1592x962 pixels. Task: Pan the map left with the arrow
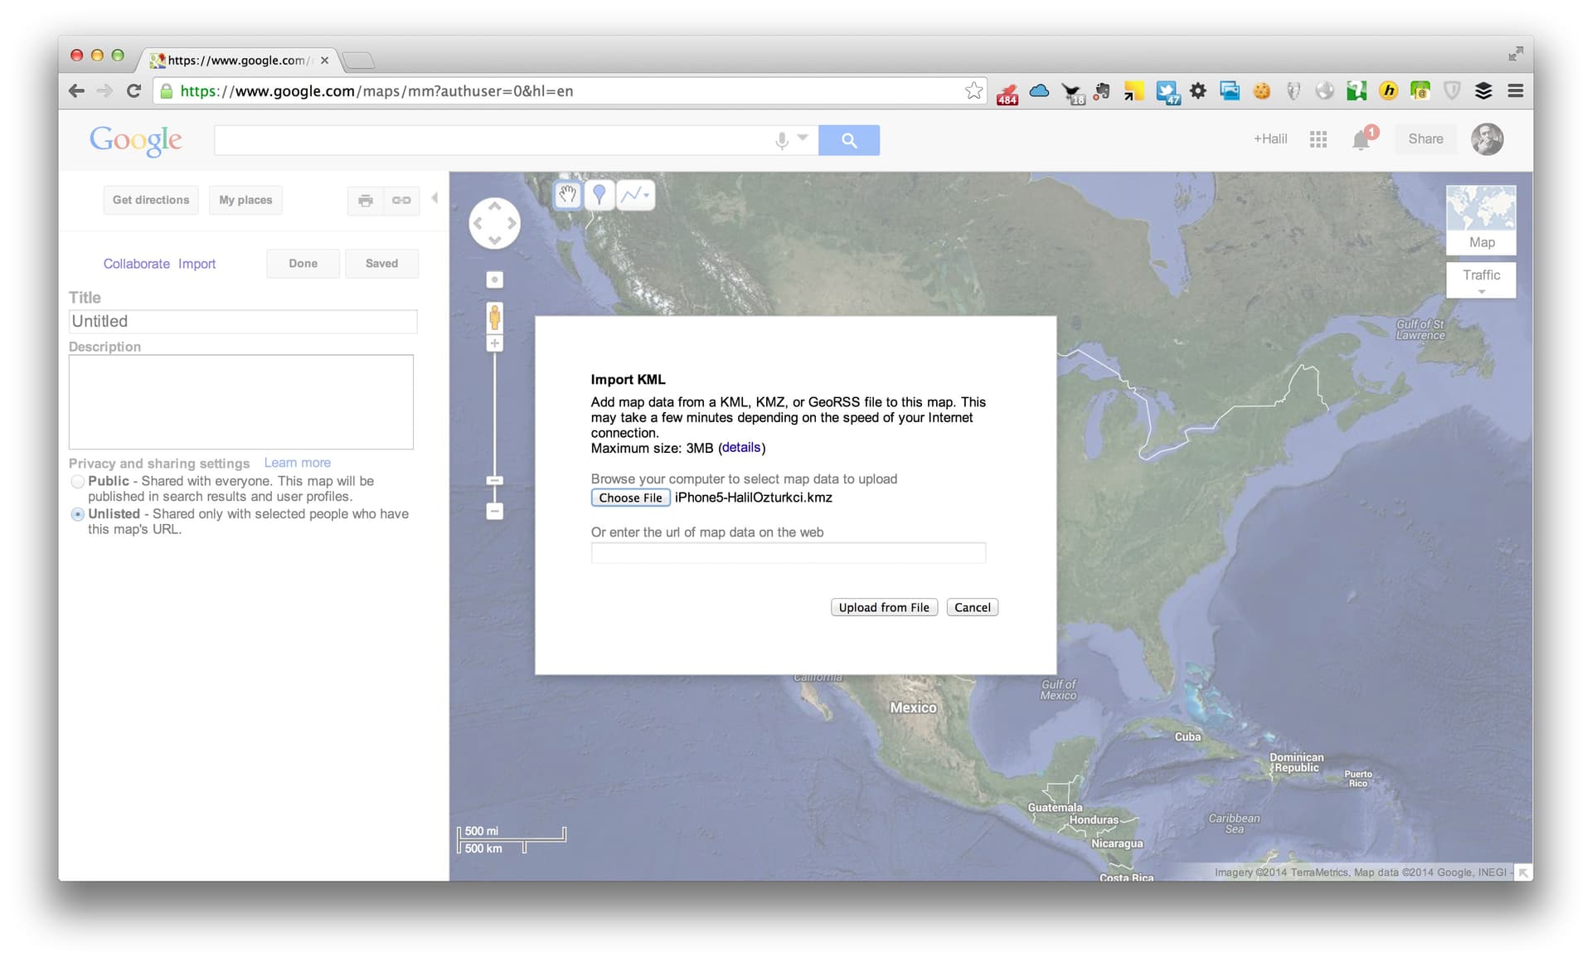coord(478,223)
